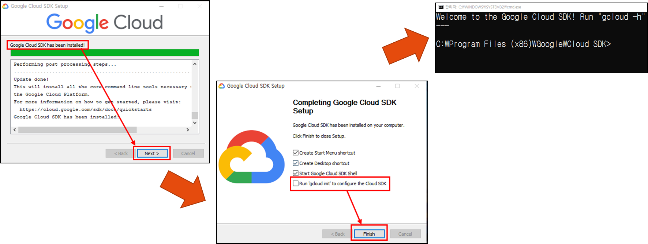This screenshot has width=648, height=244.
Task: Click the scroll left arrow in the install log
Action: [15, 130]
